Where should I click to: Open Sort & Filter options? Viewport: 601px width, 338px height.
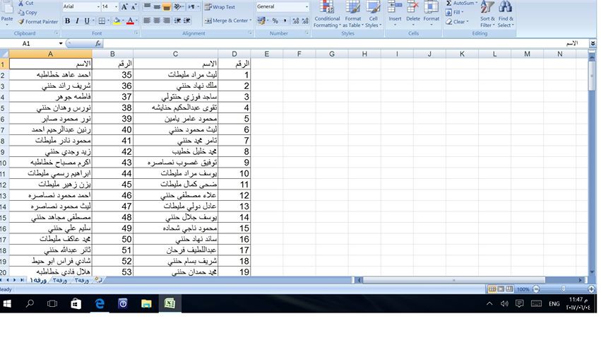point(487,16)
